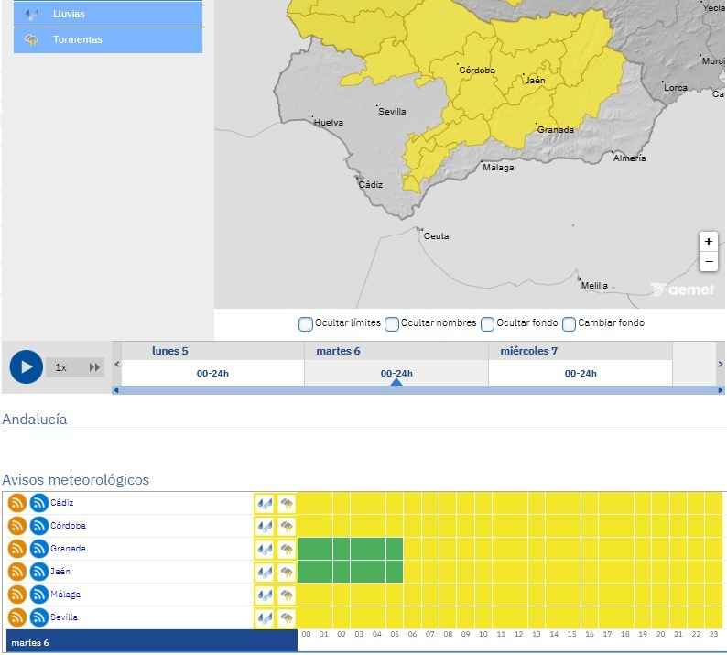Open orange RSS feed for Sevilla
The height and width of the screenshot is (655, 727).
[x=17, y=617]
